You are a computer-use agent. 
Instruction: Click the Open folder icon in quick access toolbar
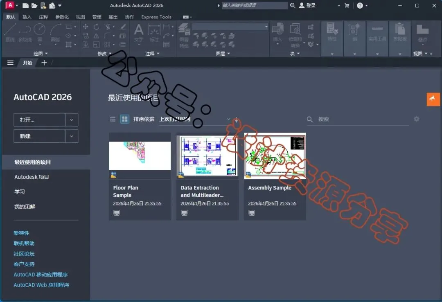[34, 5]
